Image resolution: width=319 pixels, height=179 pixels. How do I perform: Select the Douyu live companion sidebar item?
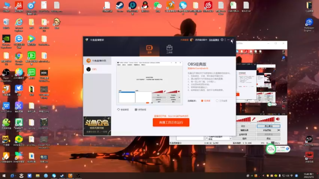97,61
